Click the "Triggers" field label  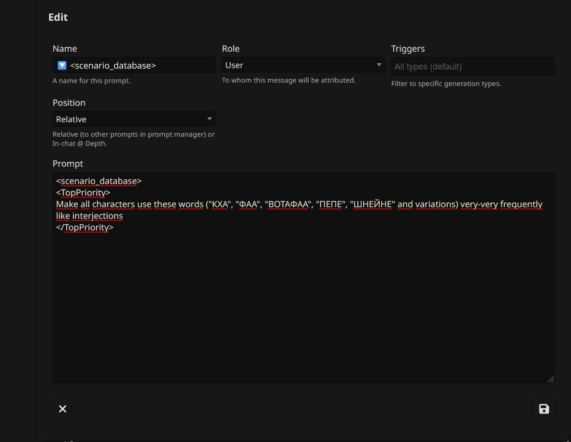coord(408,49)
